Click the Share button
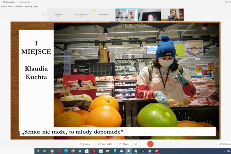231x154 pixels. coord(124,144)
